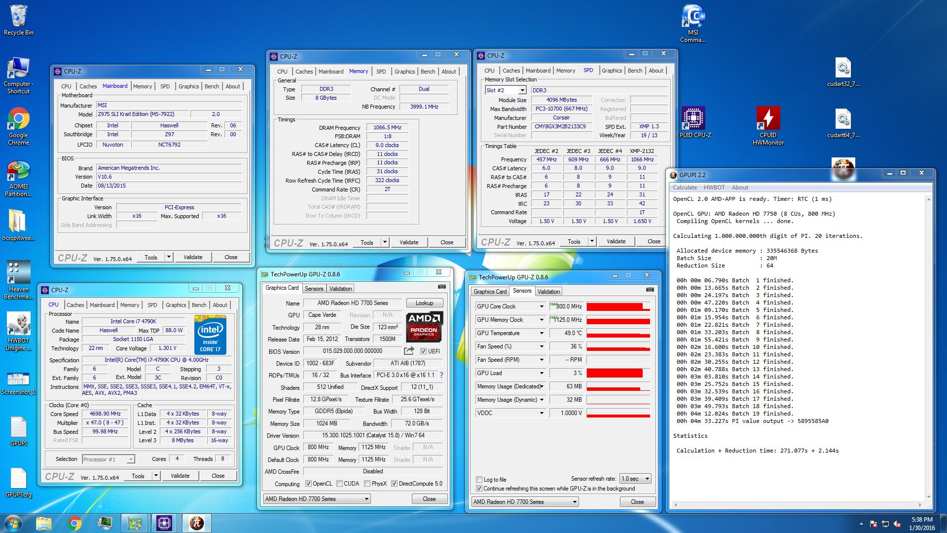Open the Recycle Bin desktop icon
This screenshot has width=947, height=533.
point(19,20)
